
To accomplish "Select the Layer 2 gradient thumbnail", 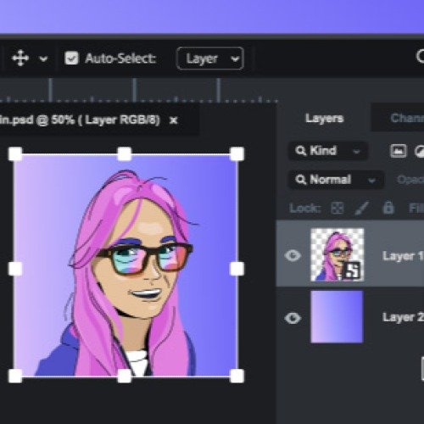I will pyautogui.click(x=337, y=317).
